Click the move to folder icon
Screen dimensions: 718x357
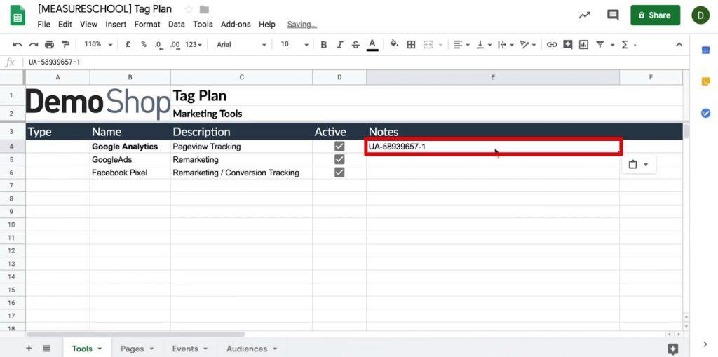click(x=204, y=9)
